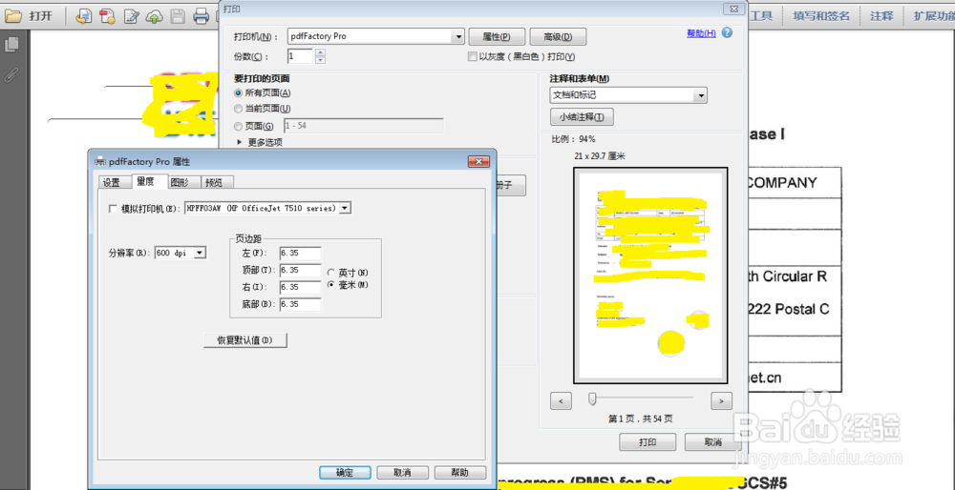
Task: Click the preview page slider handle
Action: [591, 398]
